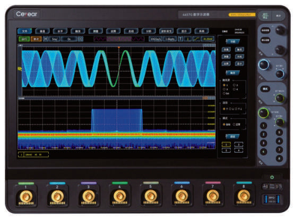
Task: Click the green autoset key at top right
Action: 265,16
